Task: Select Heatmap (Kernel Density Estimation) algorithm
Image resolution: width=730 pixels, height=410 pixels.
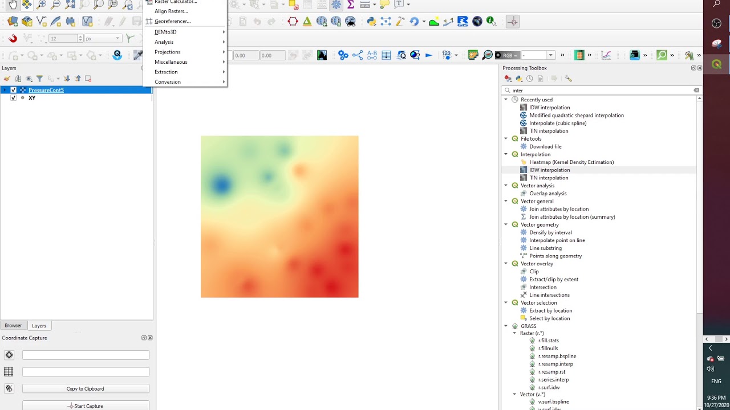Action: click(x=571, y=162)
